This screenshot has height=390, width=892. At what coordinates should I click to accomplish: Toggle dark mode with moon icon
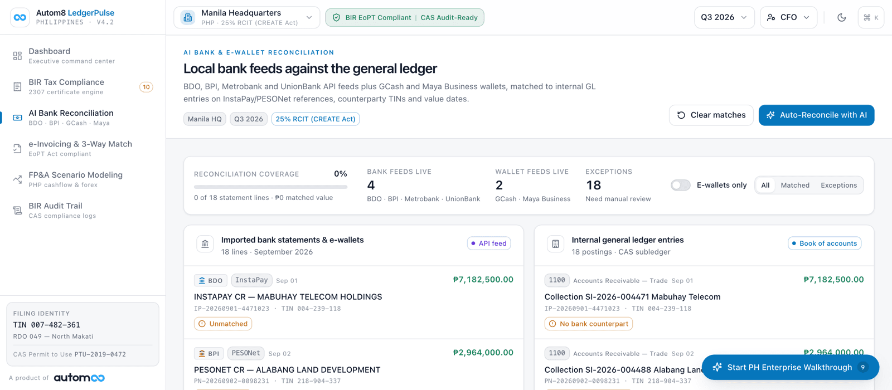coord(842,17)
